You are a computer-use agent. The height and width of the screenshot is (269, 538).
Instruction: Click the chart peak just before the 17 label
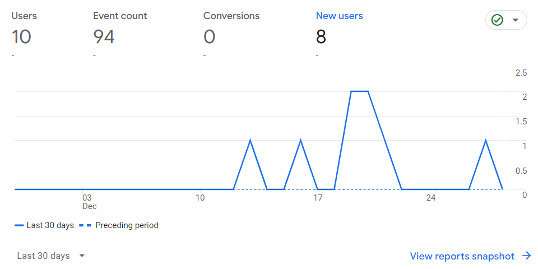301,140
